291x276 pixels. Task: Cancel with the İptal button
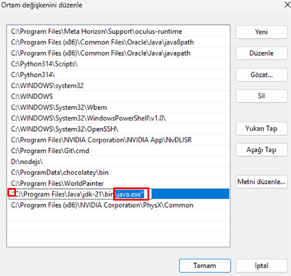point(261,266)
